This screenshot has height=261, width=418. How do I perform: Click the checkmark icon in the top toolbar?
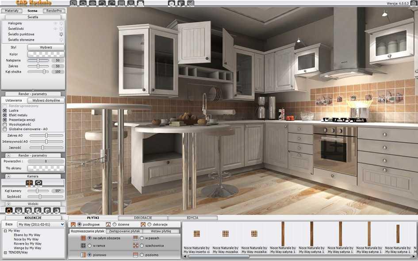click(x=191, y=4)
